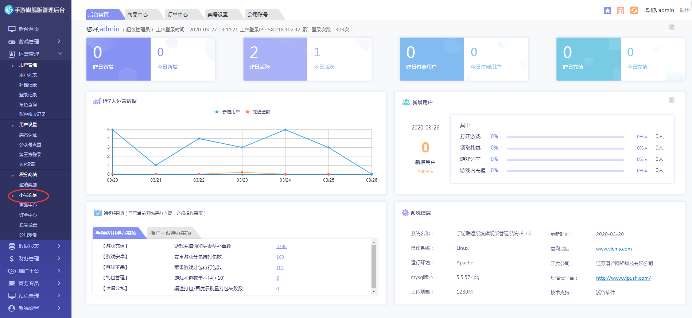Click the 商务专员 sidebar icon
Screen dimensions: 692x318
pyautogui.click(x=12, y=283)
